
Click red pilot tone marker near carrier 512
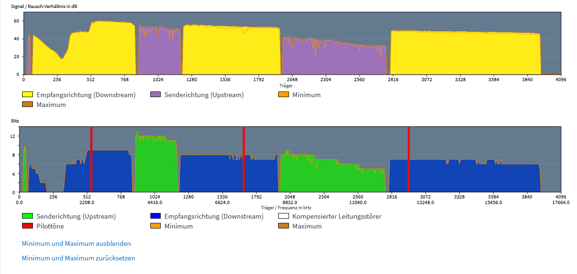(92, 160)
